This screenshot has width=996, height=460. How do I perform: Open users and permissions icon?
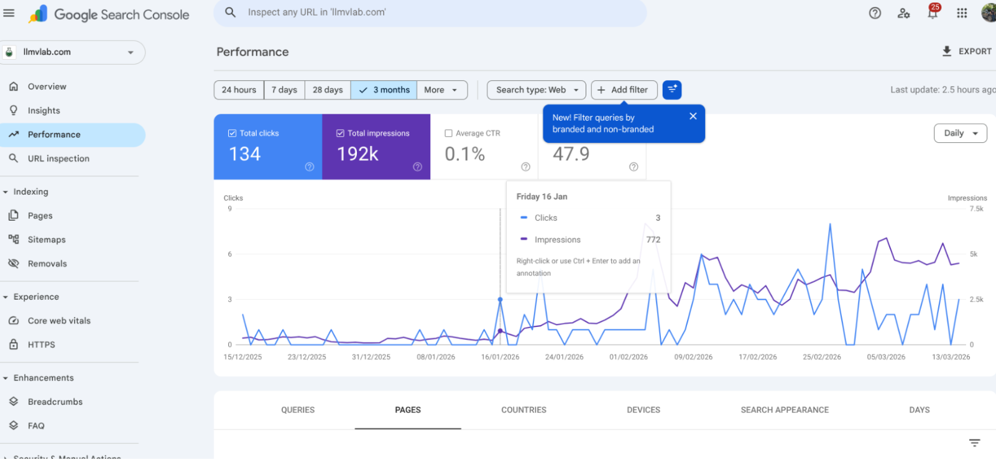pyautogui.click(x=903, y=13)
